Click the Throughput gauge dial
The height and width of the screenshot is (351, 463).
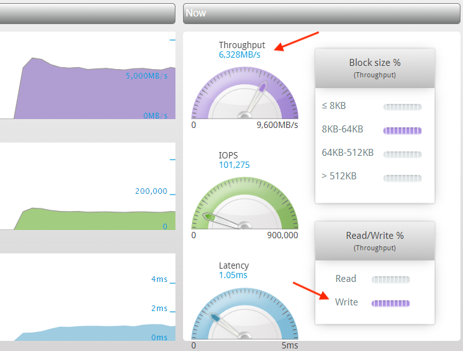[244, 93]
